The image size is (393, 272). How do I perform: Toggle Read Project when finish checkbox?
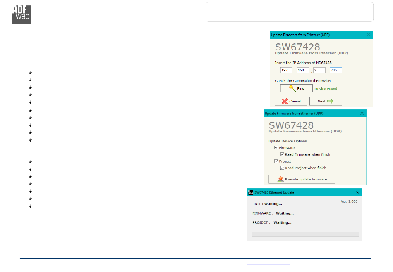click(282, 168)
